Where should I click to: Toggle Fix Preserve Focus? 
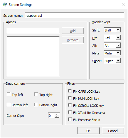pyautogui.click(x=70, y=119)
